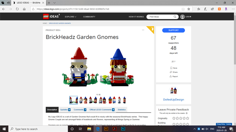Viewport: 236px width, 132px height.
Task: Open the browser tab list chevron
Action: (55, 3)
